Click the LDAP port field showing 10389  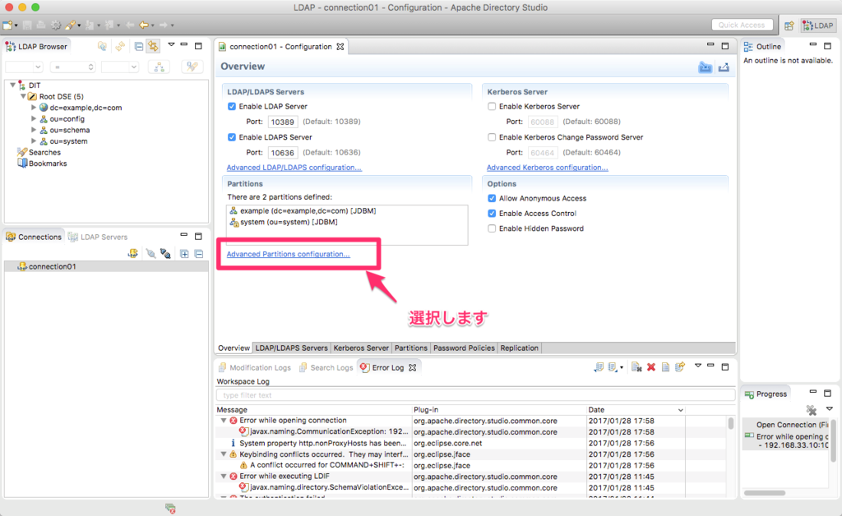tap(283, 122)
